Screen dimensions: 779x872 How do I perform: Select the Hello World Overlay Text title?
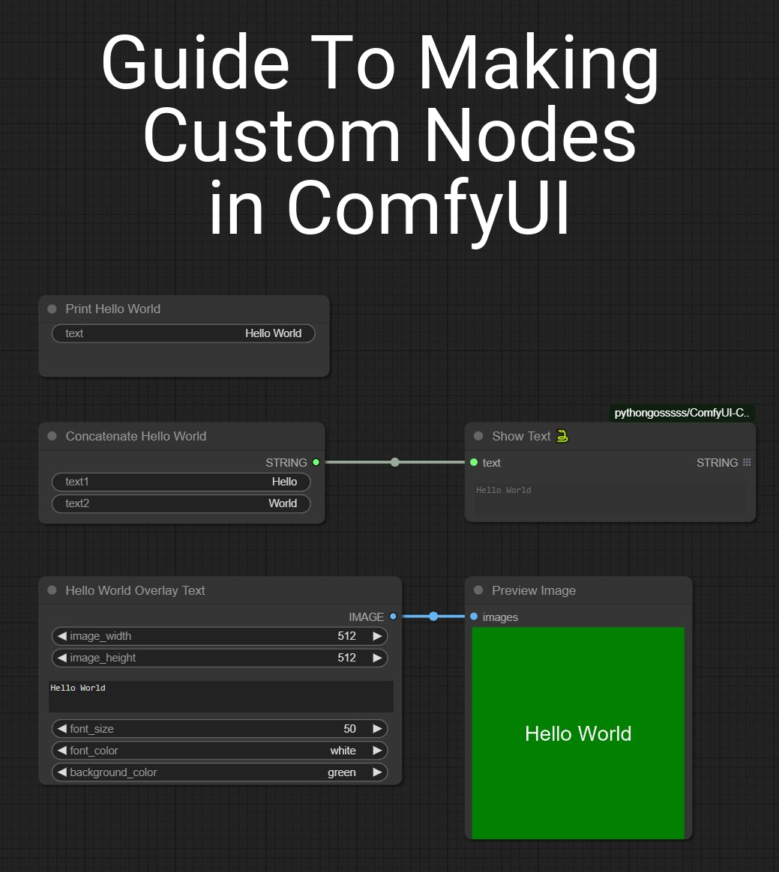click(x=135, y=590)
